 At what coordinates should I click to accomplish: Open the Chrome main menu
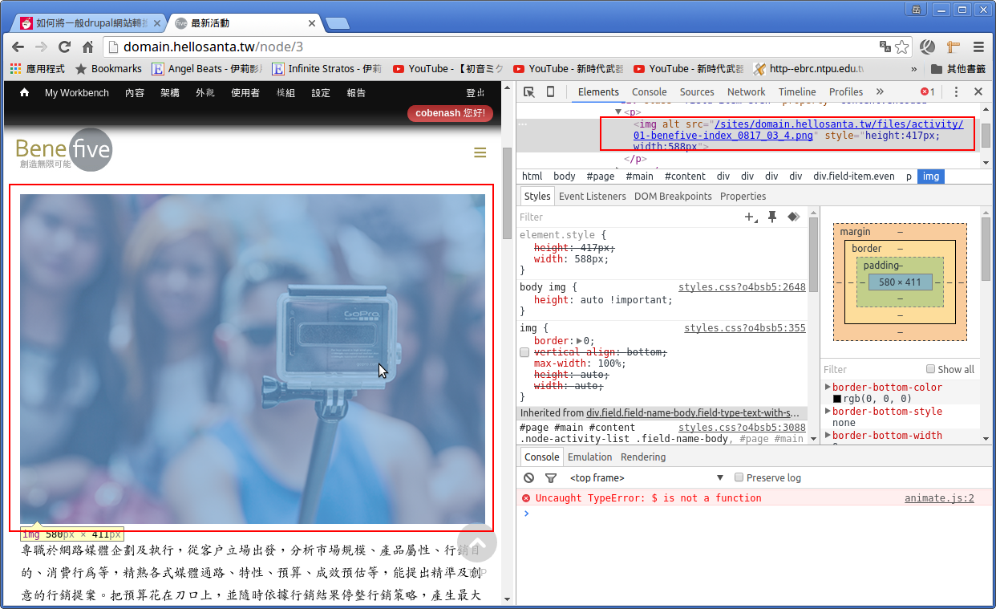click(978, 47)
